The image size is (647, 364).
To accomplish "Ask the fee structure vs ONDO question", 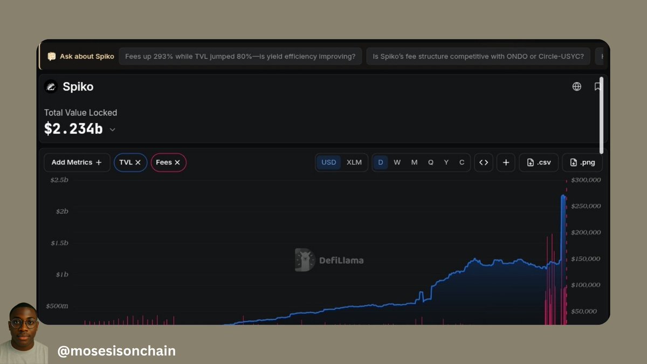I will click(x=478, y=56).
